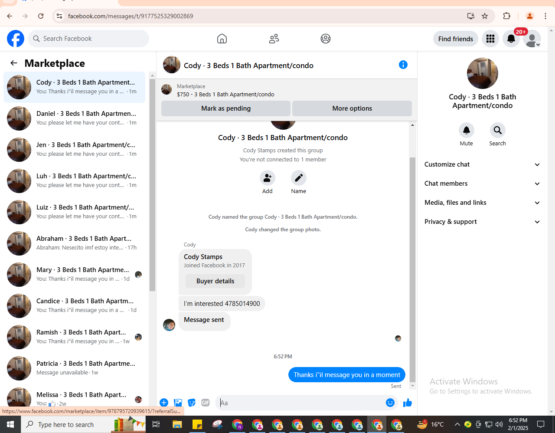Bookmark this page with the star icon
Viewport: 555px width, 433px height.
click(485, 16)
